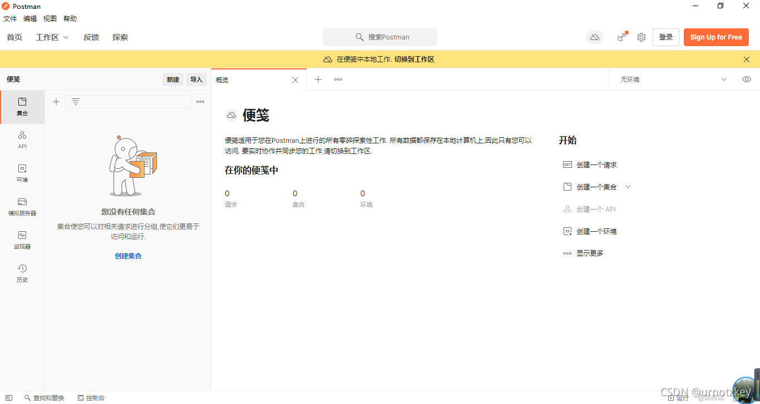The image size is (760, 404).
Task: Click the 您没有任何集合 empty-state heading
Action: pyautogui.click(x=128, y=212)
